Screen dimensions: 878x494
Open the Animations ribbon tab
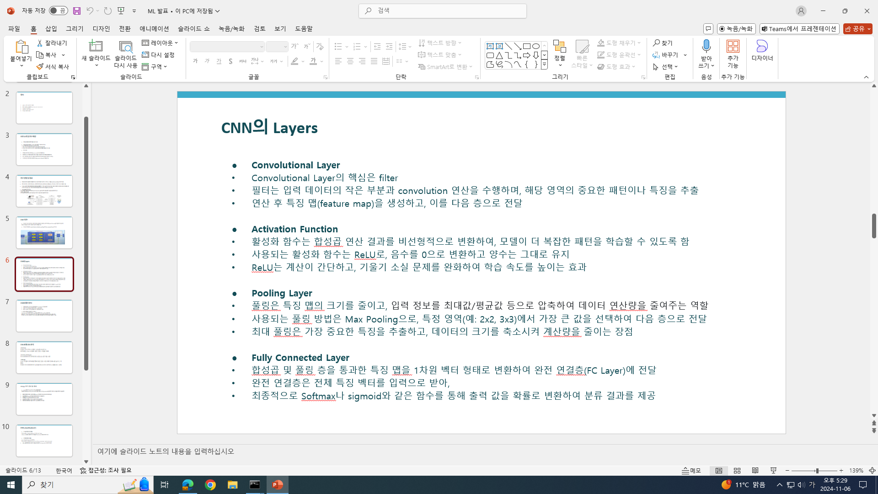point(154,29)
